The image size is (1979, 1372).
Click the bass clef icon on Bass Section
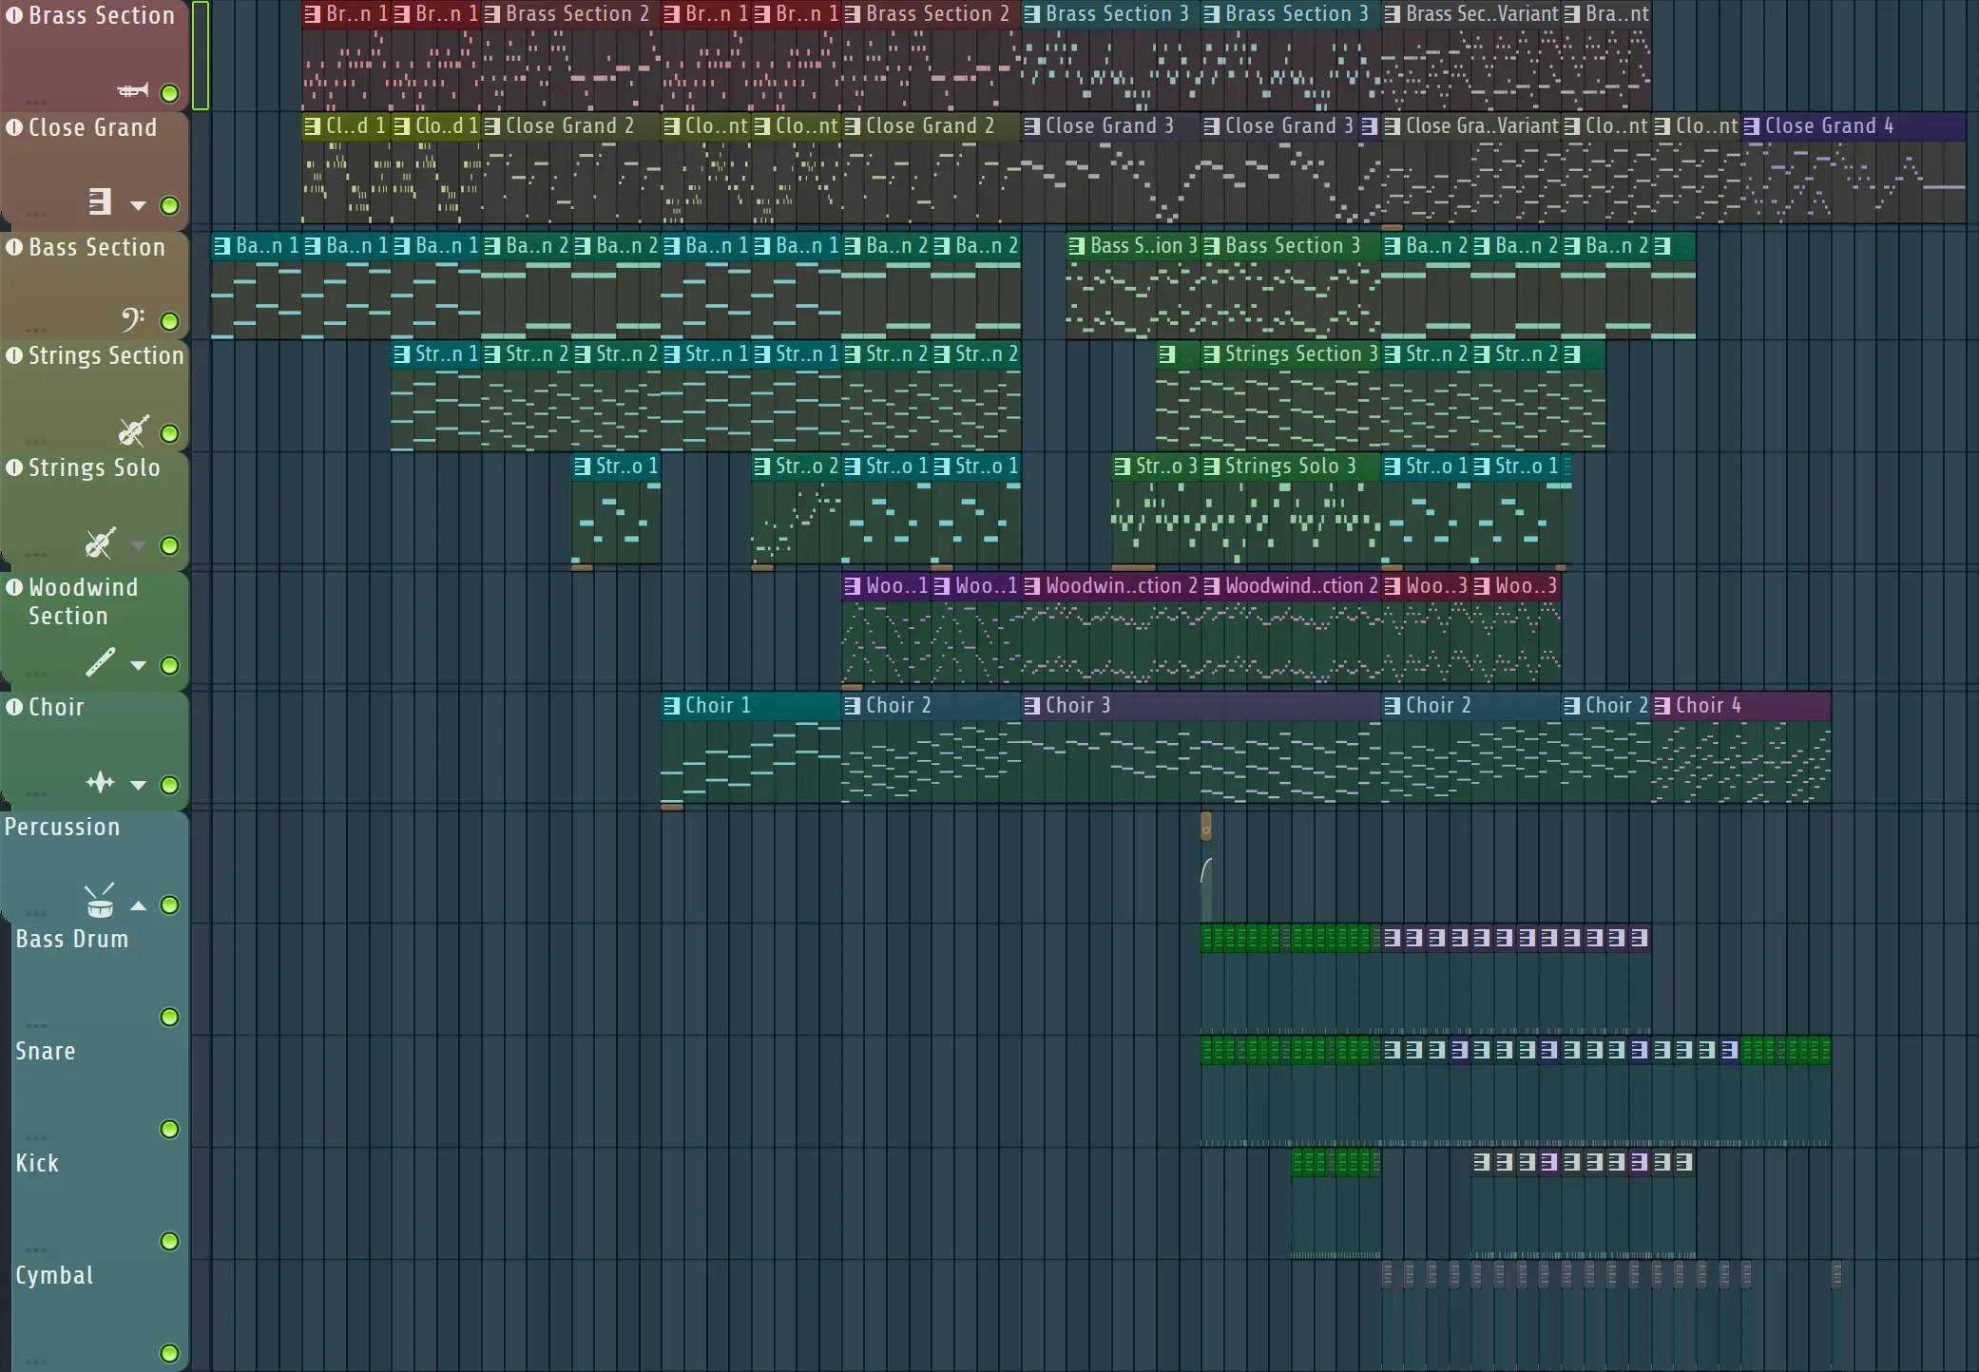coord(132,319)
